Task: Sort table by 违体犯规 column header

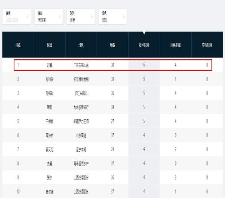Action: coord(175,45)
